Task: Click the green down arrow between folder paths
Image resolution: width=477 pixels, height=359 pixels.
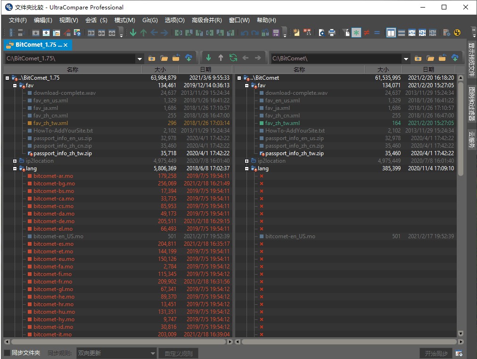Action: click(x=208, y=58)
